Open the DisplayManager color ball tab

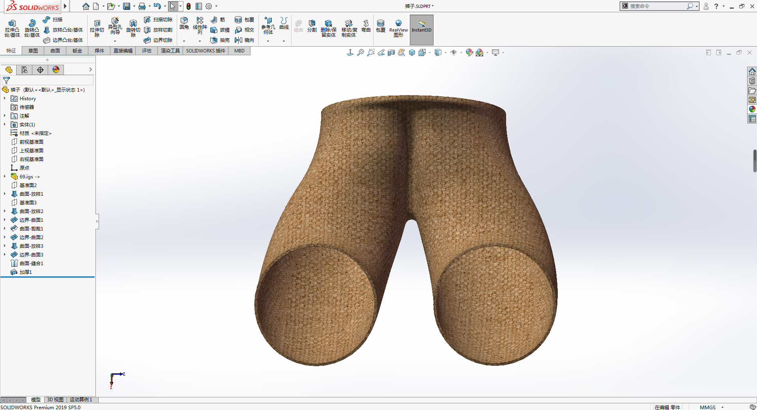pyautogui.click(x=56, y=70)
